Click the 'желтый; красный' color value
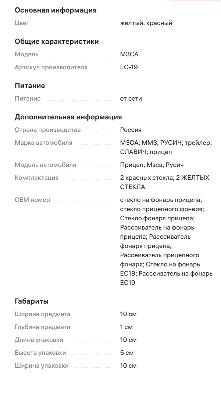Screen dimensions: 221x409 pos(146,23)
